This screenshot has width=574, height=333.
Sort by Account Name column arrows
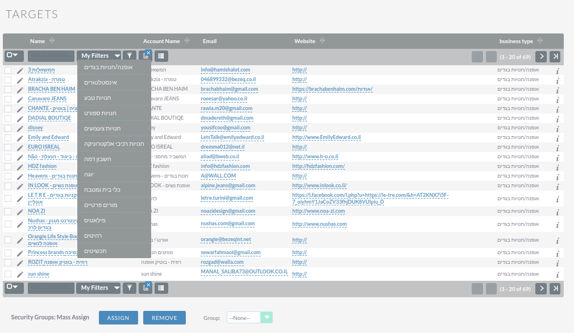[187, 41]
